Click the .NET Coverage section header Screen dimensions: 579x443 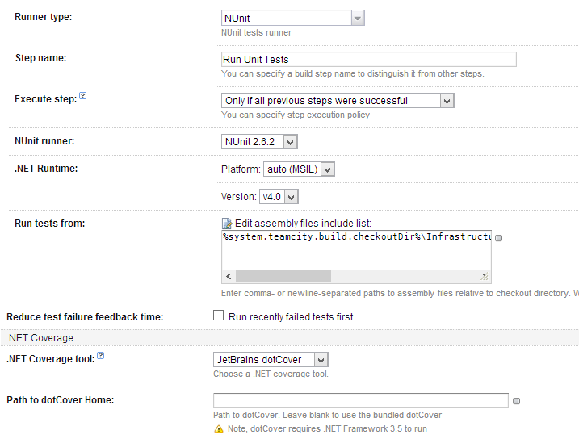point(40,337)
